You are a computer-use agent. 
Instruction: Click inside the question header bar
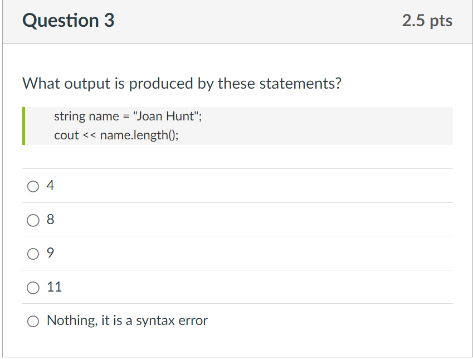click(x=236, y=21)
